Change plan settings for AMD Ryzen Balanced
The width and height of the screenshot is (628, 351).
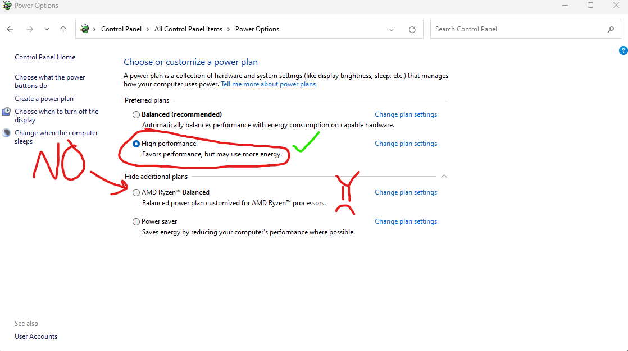[x=406, y=192]
